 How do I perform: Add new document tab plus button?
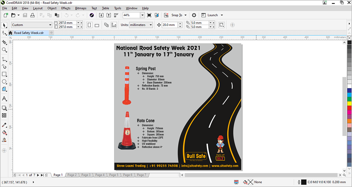point(51,33)
